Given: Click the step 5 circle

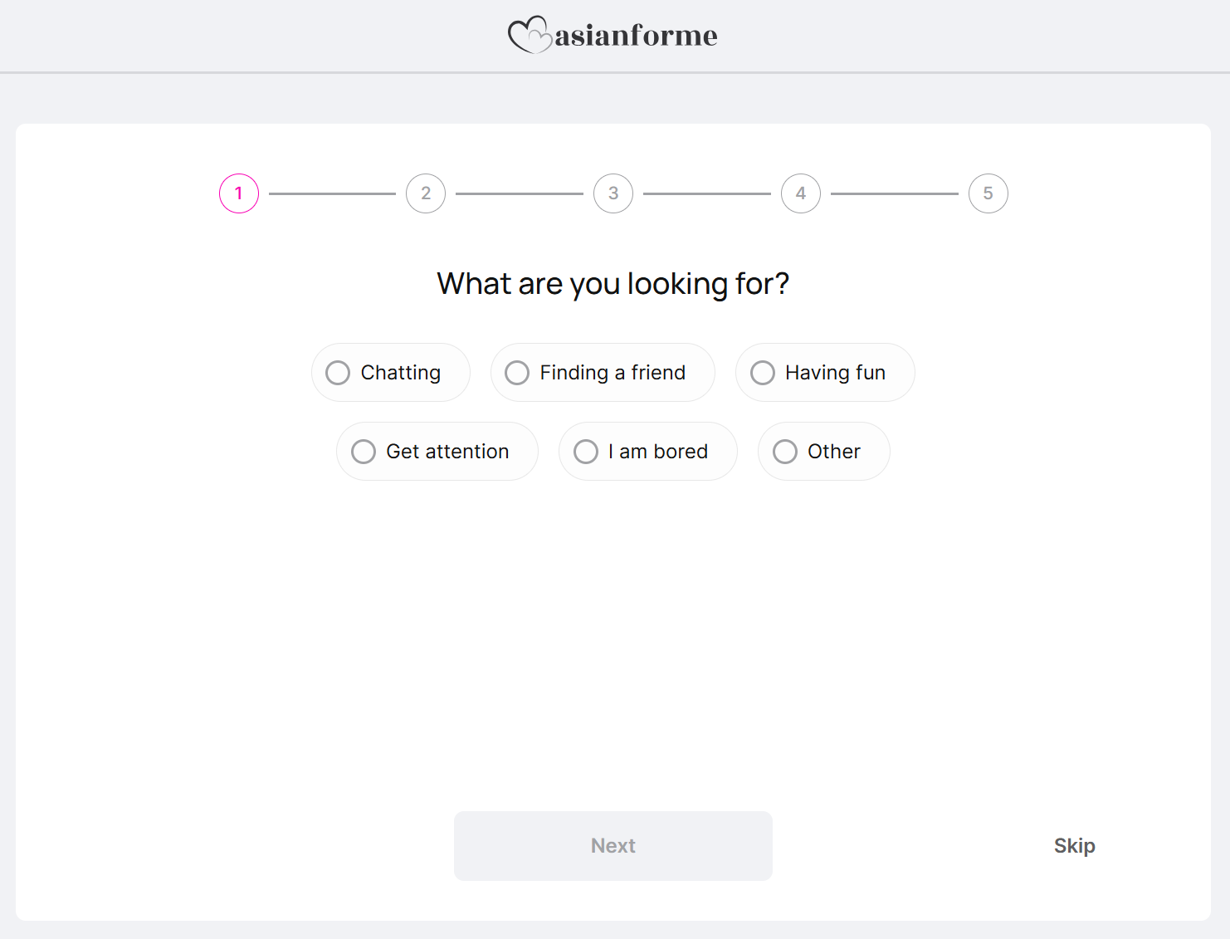Looking at the screenshot, I should tap(988, 193).
